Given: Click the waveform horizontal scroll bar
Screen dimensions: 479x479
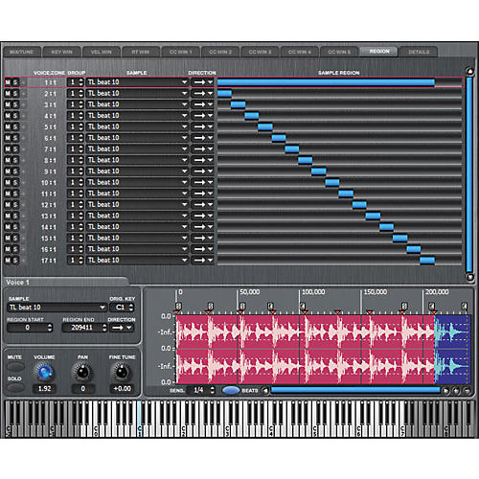Looking at the screenshot, I should [355, 390].
